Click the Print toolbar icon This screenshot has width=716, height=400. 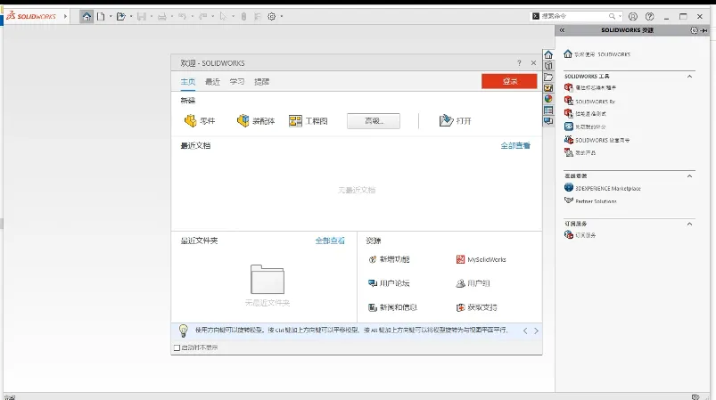pyautogui.click(x=161, y=16)
